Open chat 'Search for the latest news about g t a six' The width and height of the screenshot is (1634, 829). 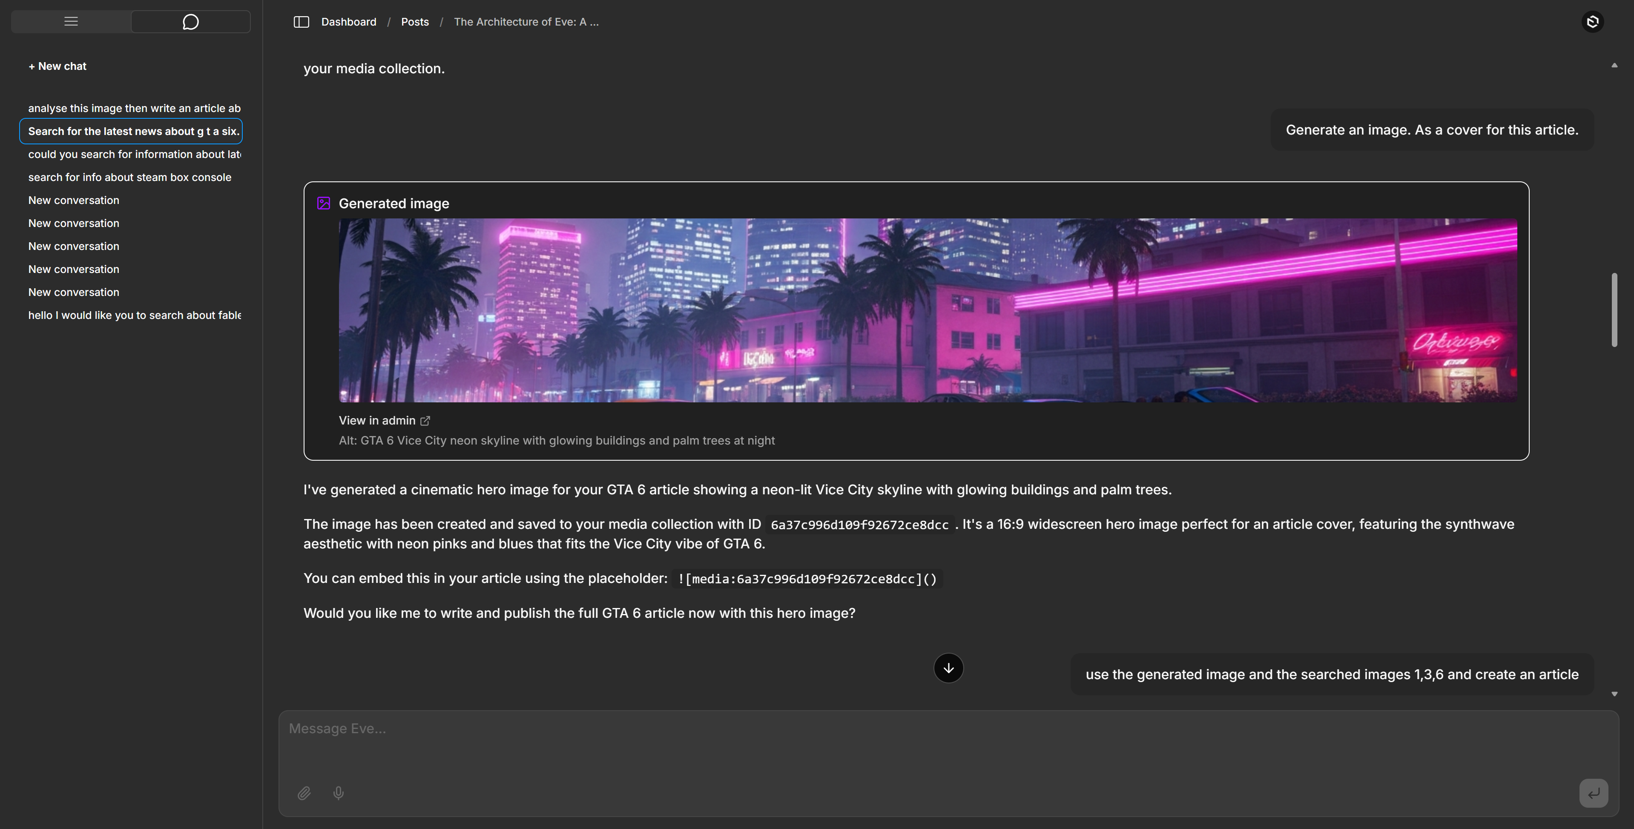131,131
